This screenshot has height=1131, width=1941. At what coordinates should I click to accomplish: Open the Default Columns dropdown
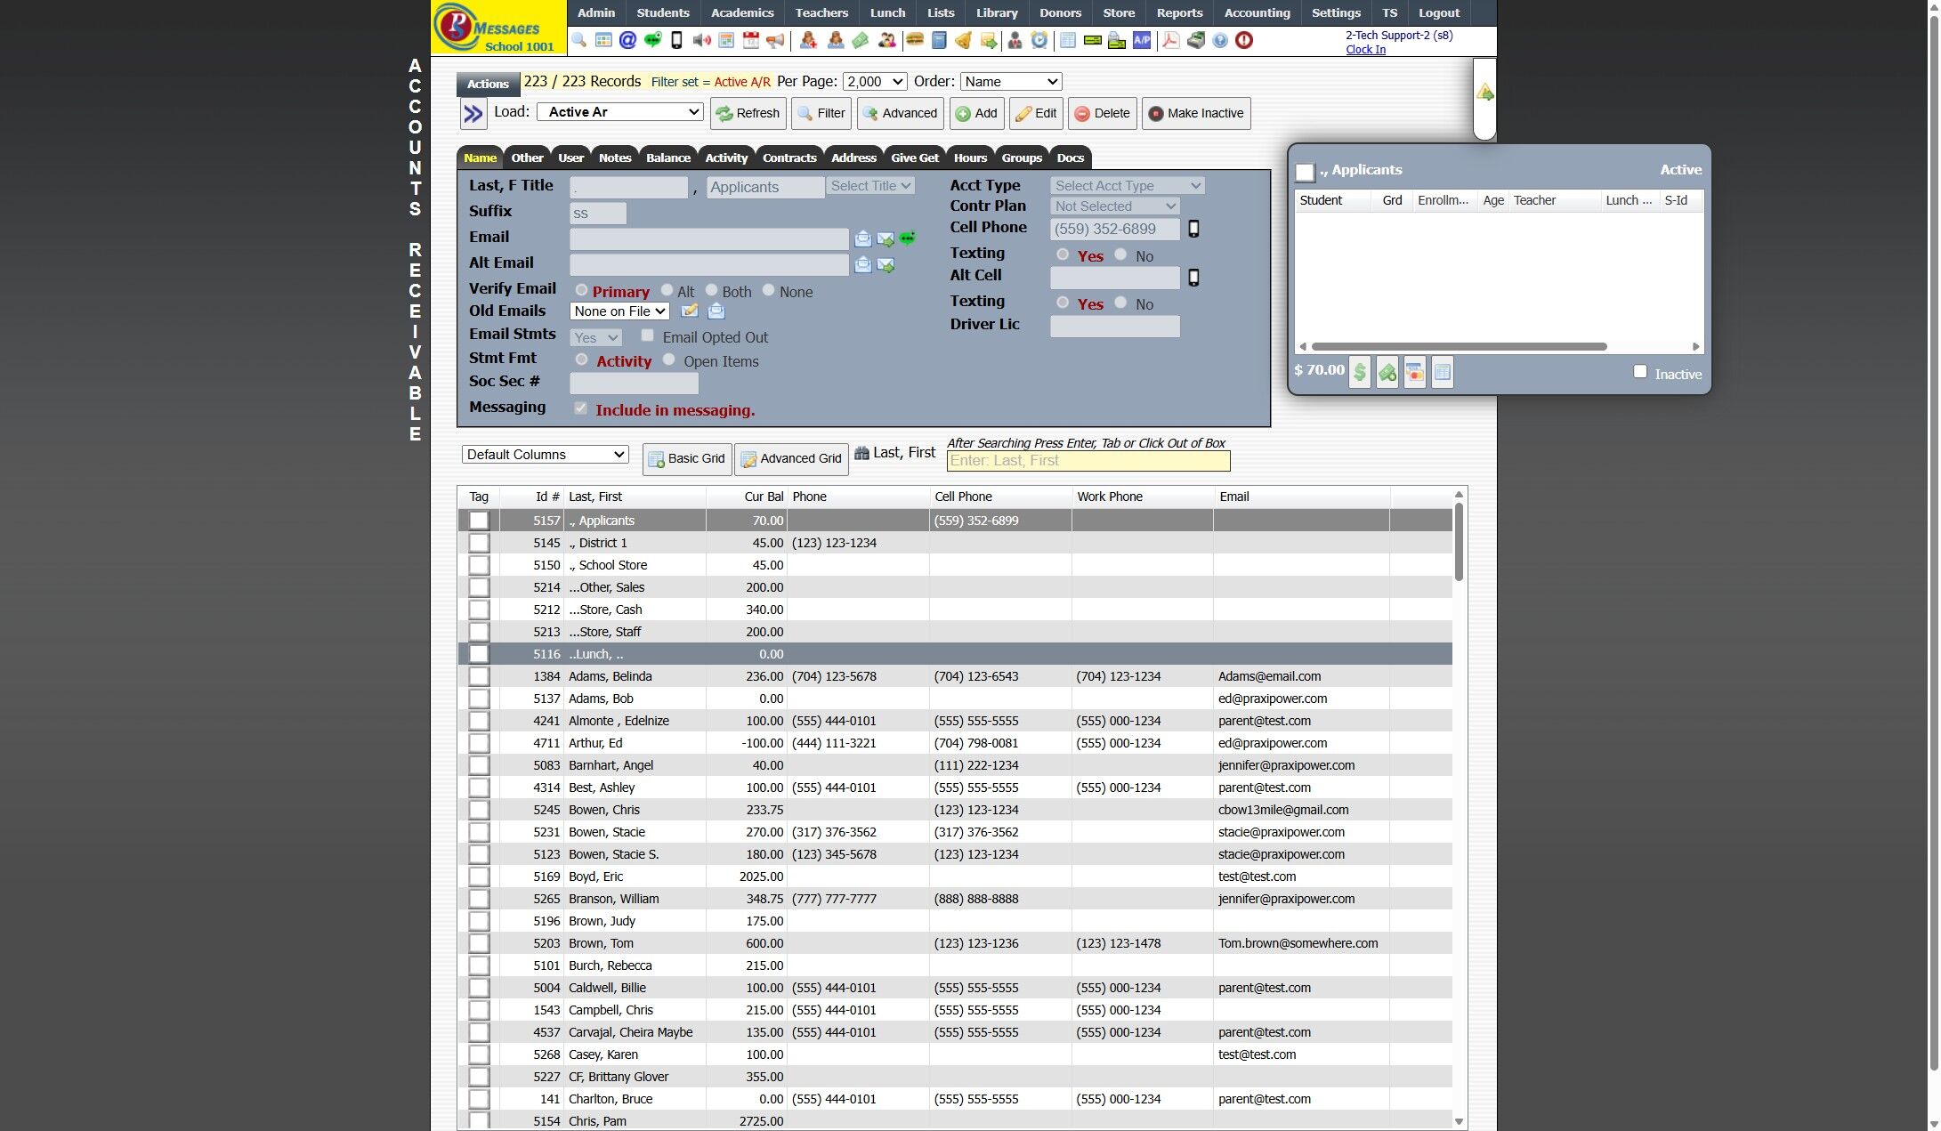(x=545, y=455)
